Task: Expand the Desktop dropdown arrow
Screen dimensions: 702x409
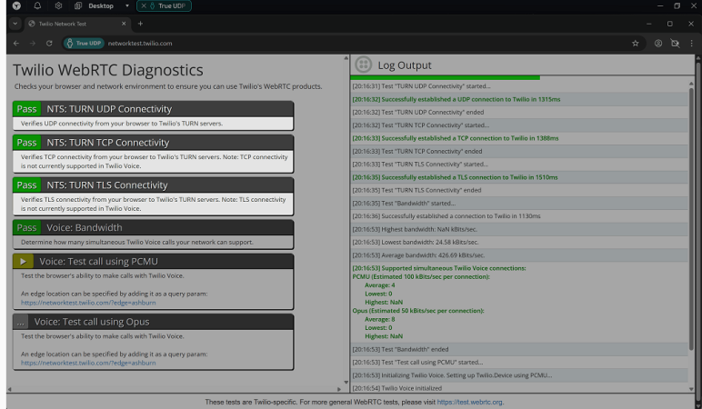Action: click(x=127, y=5)
